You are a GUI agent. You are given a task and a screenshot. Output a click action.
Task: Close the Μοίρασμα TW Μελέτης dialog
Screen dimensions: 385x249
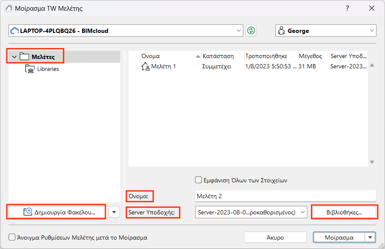(372, 8)
